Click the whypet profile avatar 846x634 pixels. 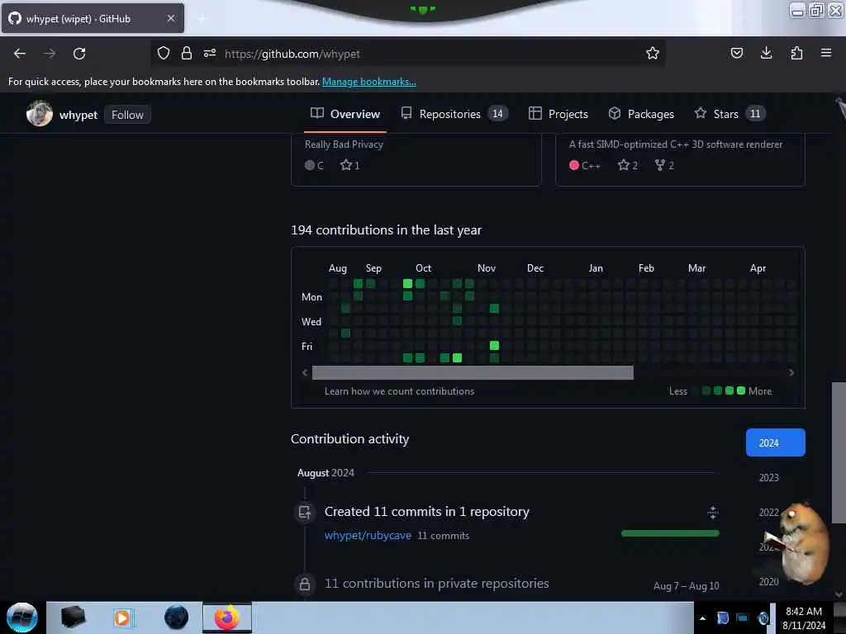[40, 113]
